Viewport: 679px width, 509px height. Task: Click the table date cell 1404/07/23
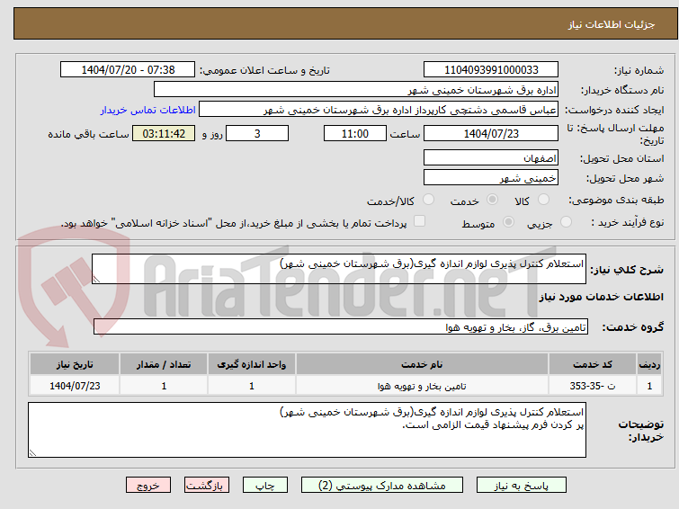75,386
